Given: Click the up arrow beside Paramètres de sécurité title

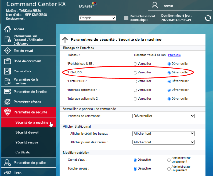Looking at the screenshot, I should [x=65, y=40].
